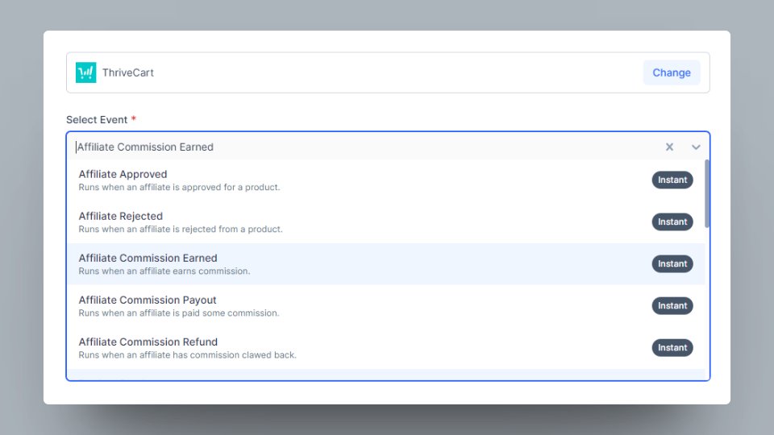Choose the Affiliate Commission Earned option

386,264
